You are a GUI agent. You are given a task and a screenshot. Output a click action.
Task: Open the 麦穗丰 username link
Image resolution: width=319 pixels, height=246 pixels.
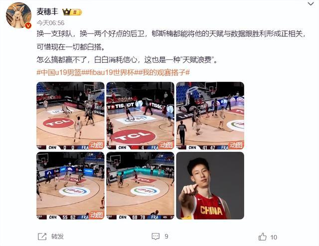click(47, 11)
